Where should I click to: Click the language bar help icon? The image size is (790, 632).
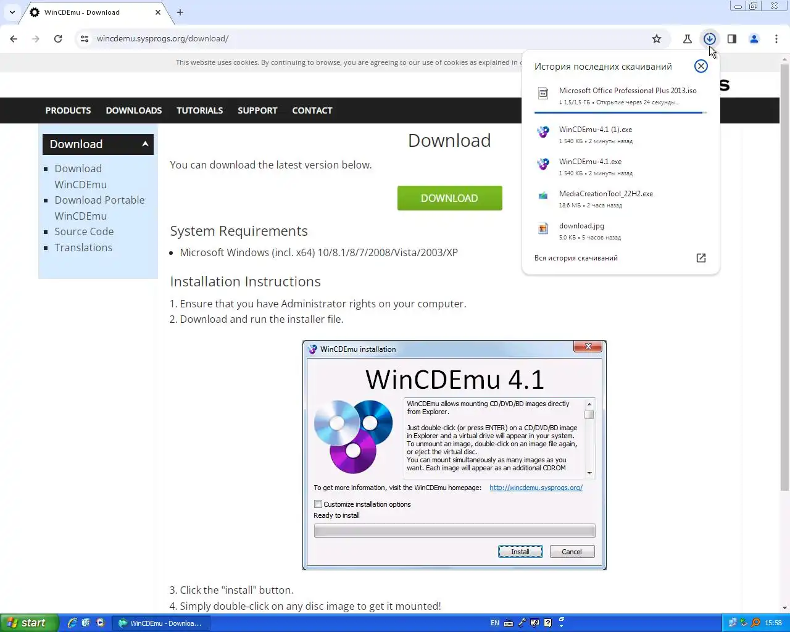[548, 623]
